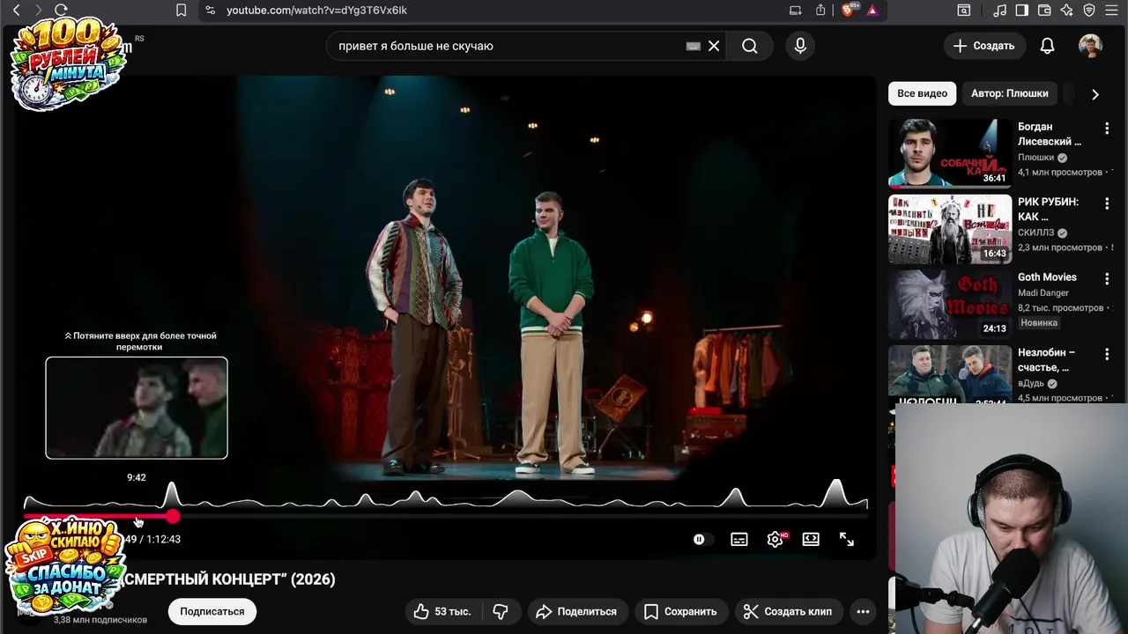The image size is (1128, 634).
Task: Open options menu for Незлобин video
Action: coord(1107,353)
